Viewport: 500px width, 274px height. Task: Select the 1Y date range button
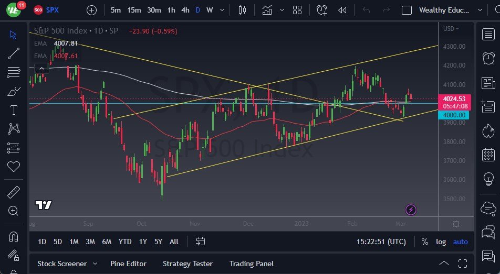(x=143, y=242)
